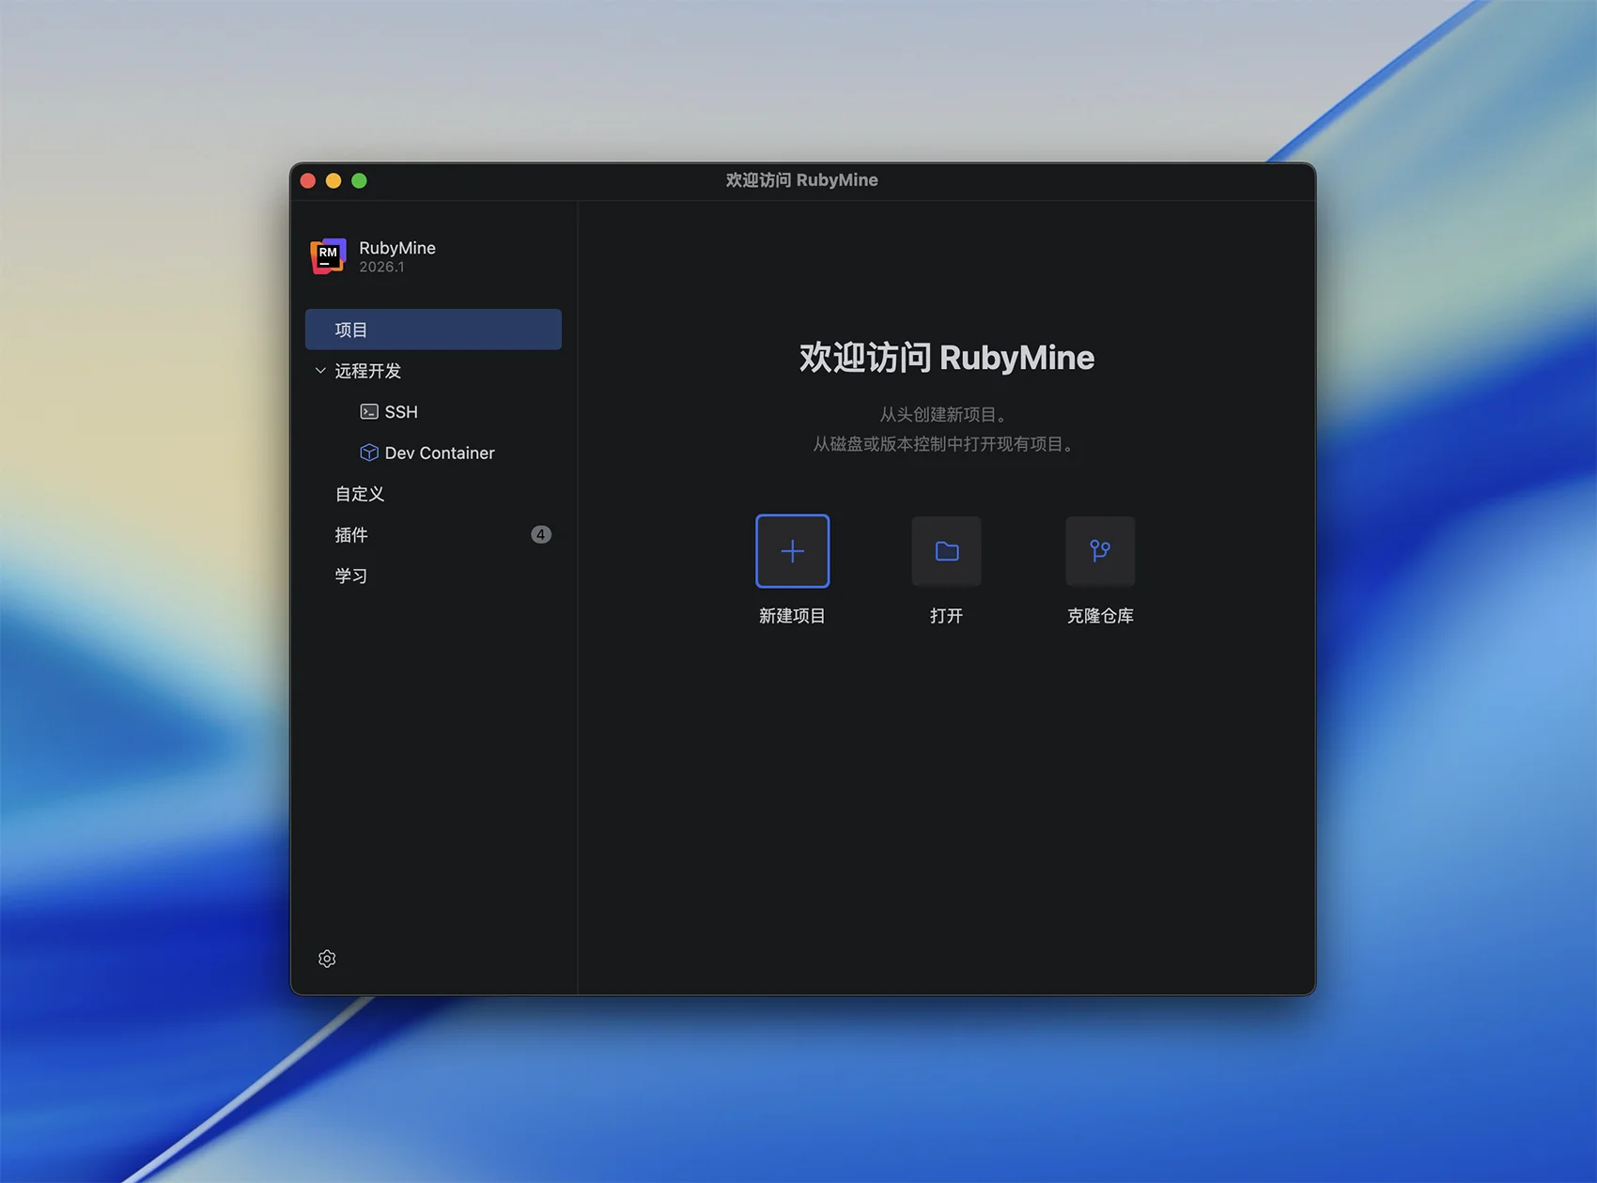This screenshot has width=1597, height=1183.
Task: Go to the 学习 sidebar tab
Action: click(351, 576)
